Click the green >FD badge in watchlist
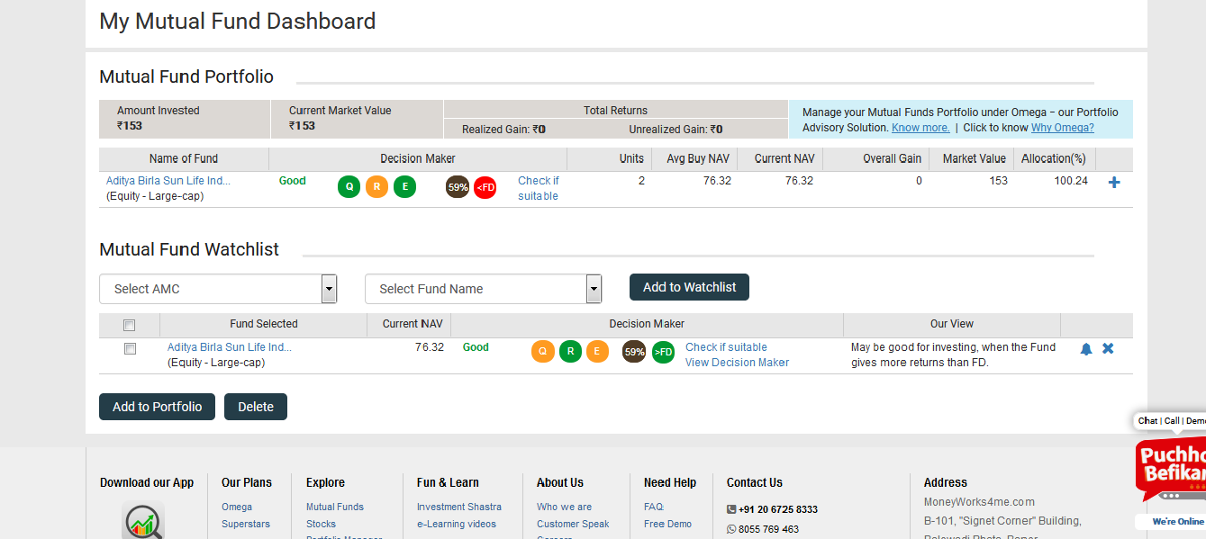 [x=663, y=352]
